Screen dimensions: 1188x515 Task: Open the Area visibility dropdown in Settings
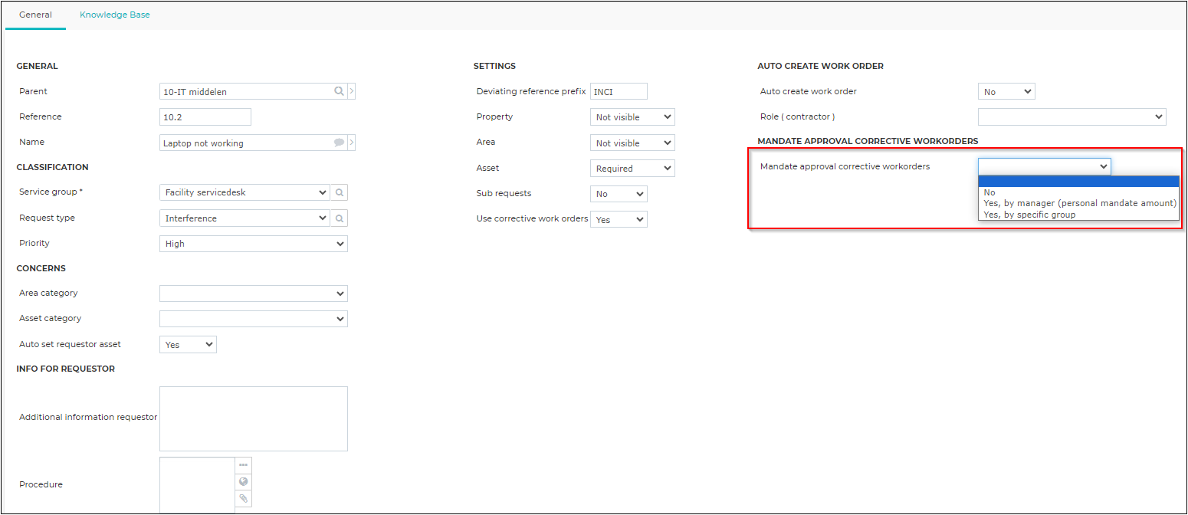(x=632, y=143)
